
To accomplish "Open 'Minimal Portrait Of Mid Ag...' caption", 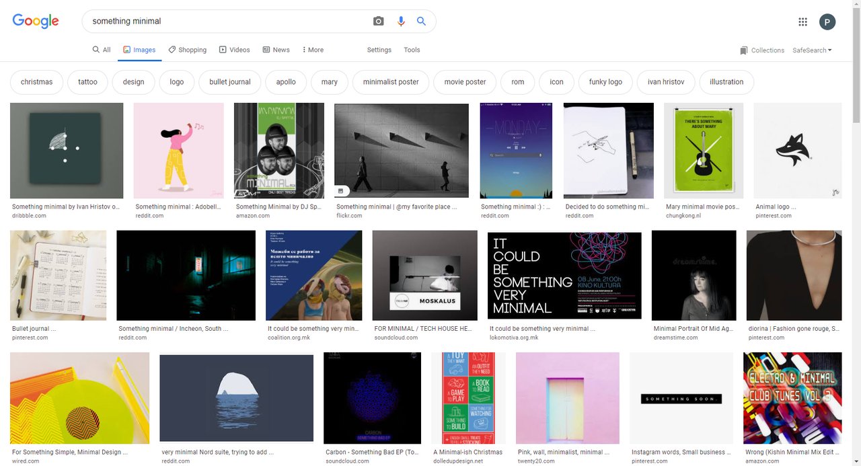I will point(692,329).
